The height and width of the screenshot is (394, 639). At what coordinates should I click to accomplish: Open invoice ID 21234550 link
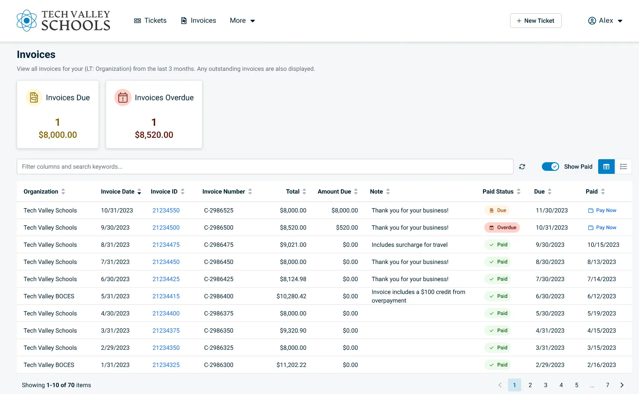click(166, 210)
